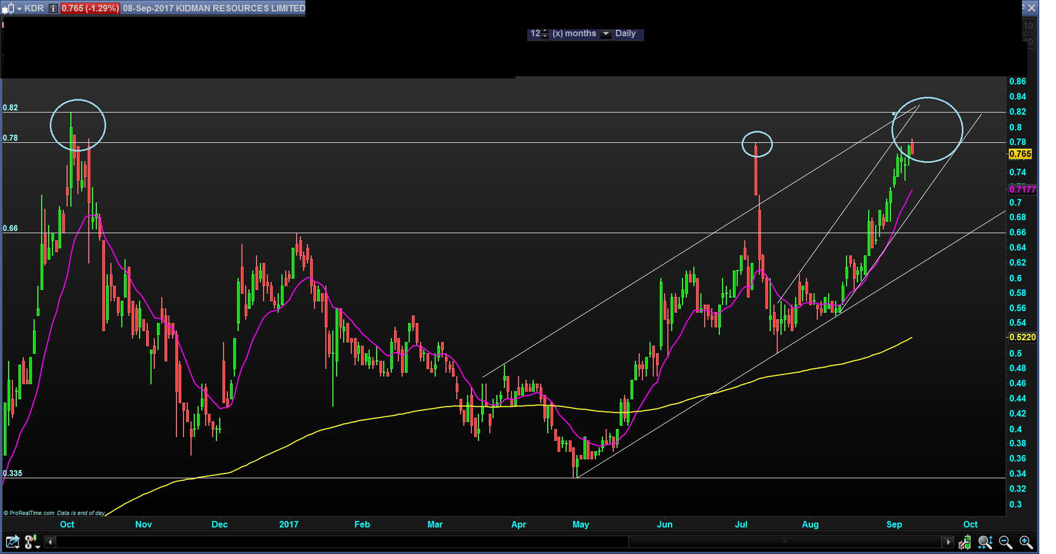The height and width of the screenshot is (554, 1056).
Task: Click the 0.335 support line label
Action: (12, 473)
